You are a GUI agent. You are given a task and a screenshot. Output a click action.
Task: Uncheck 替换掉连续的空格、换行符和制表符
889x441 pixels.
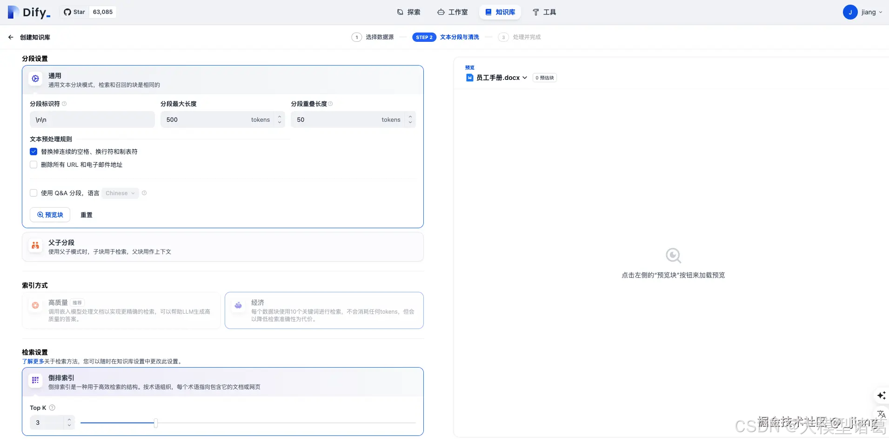[x=33, y=151]
